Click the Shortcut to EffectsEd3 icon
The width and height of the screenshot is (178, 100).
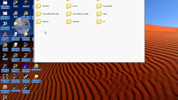tap(26, 68)
